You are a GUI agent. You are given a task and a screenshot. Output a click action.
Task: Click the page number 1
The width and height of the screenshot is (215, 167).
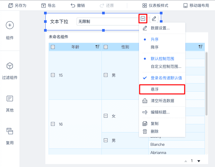click(192, 161)
